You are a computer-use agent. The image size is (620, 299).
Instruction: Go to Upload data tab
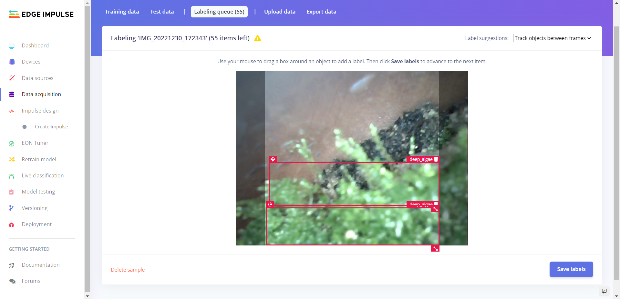(280, 12)
